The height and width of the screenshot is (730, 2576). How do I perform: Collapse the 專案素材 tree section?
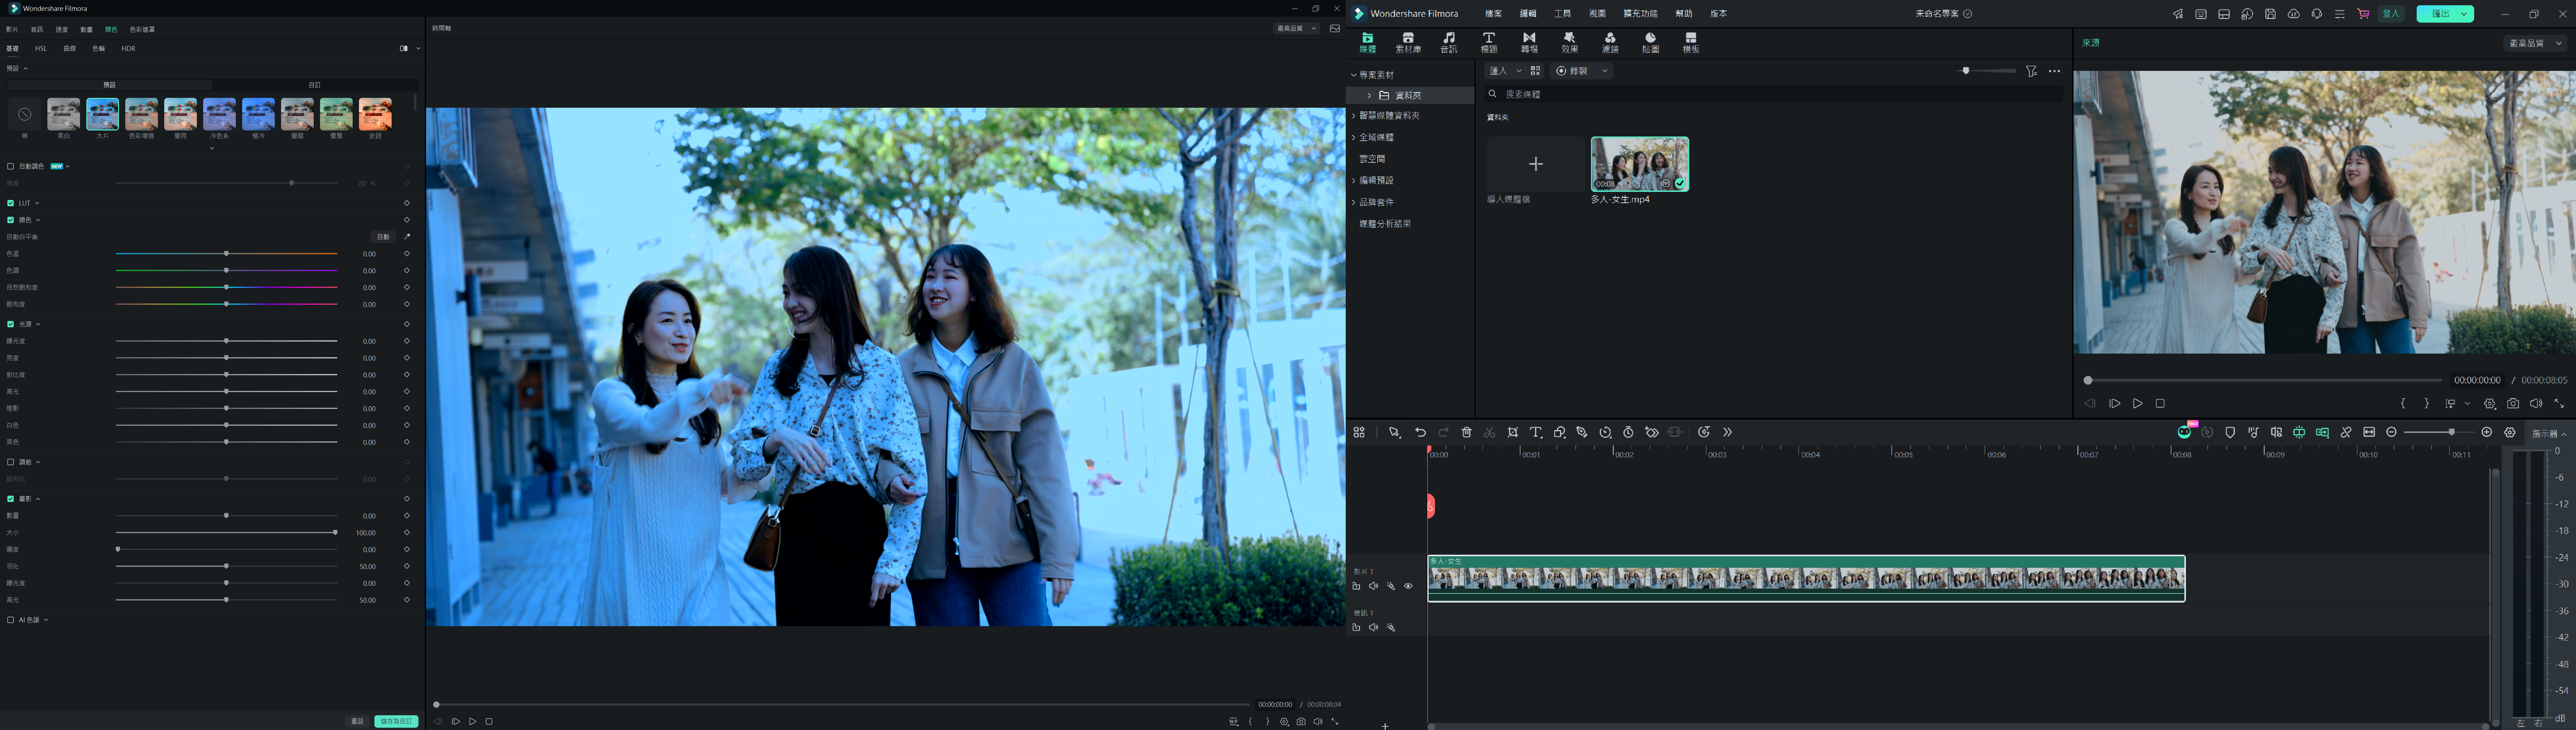click(1354, 75)
